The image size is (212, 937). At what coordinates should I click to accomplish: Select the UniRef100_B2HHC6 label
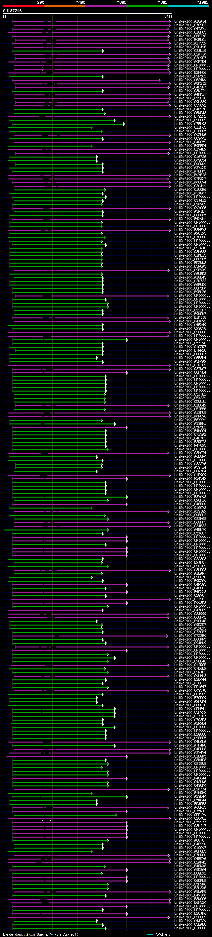pyautogui.click(x=190, y=73)
